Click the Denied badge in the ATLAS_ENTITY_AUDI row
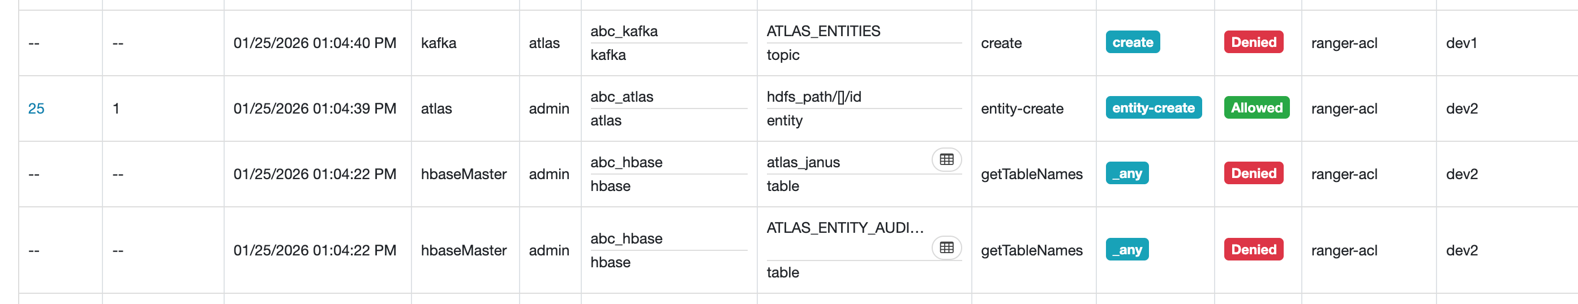The height and width of the screenshot is (304, 1578). click(x=1253, y=250)
